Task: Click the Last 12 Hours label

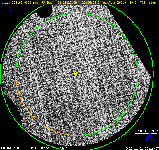Action: click(x=147, y=131)
